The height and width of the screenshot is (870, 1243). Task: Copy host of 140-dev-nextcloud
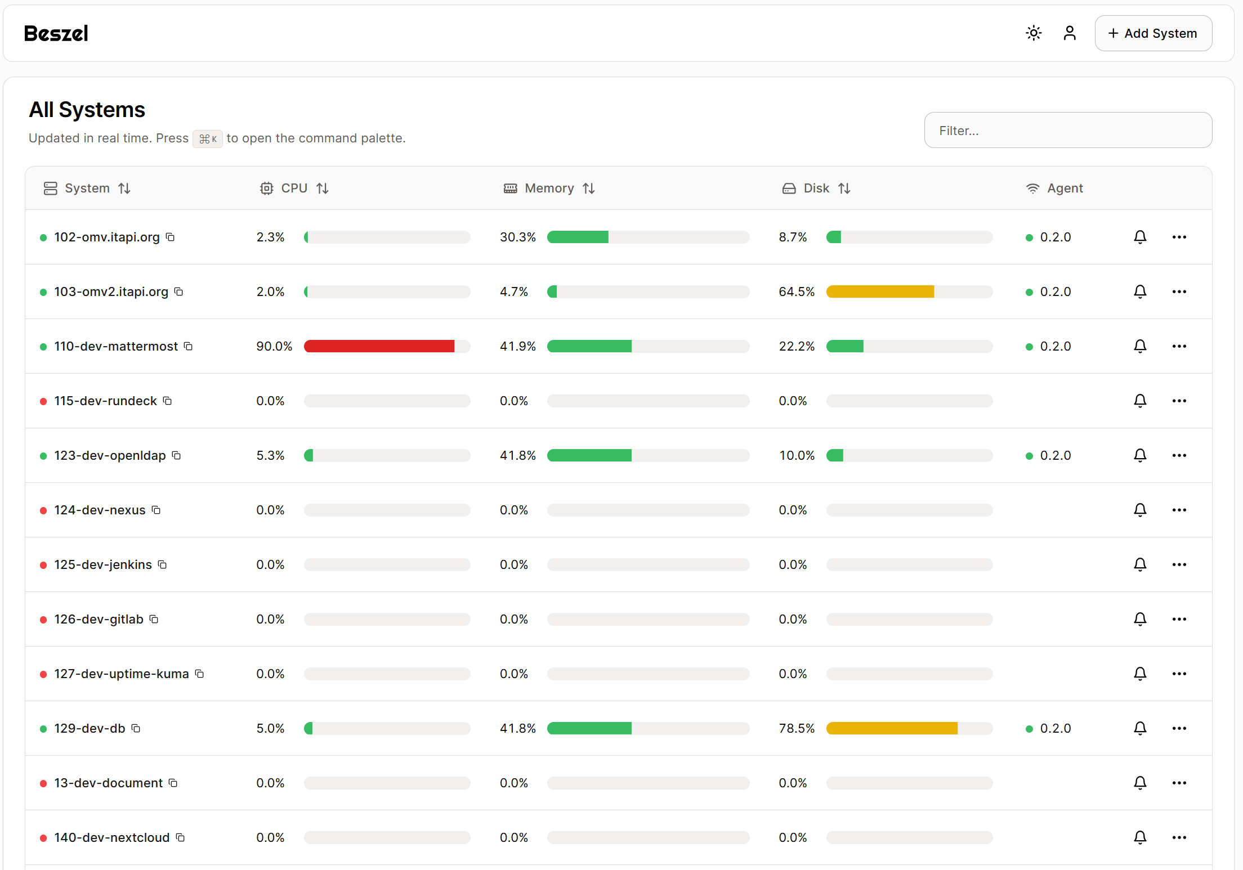pyautogui.click(x=181, y=837)
